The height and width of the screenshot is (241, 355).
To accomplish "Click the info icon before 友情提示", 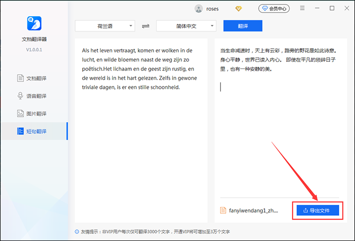I will 77,232.
